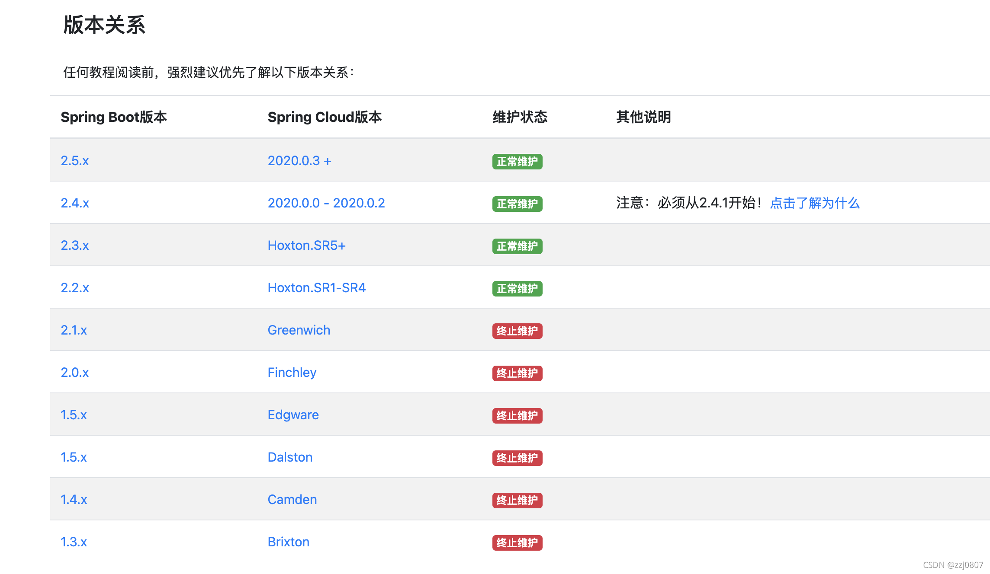Screen dimensions: 990x574
Task: Open the 2020.0.3 + Spring Cloud link
Action: 299,161
